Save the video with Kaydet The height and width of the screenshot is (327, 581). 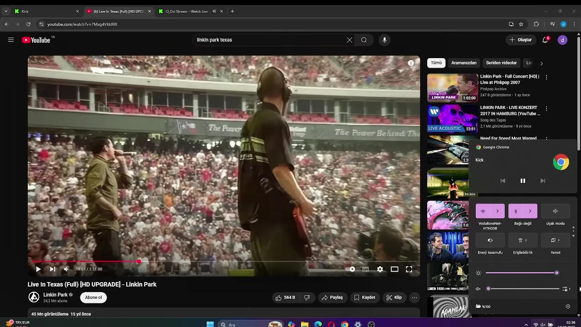click(x=364, y=297)
